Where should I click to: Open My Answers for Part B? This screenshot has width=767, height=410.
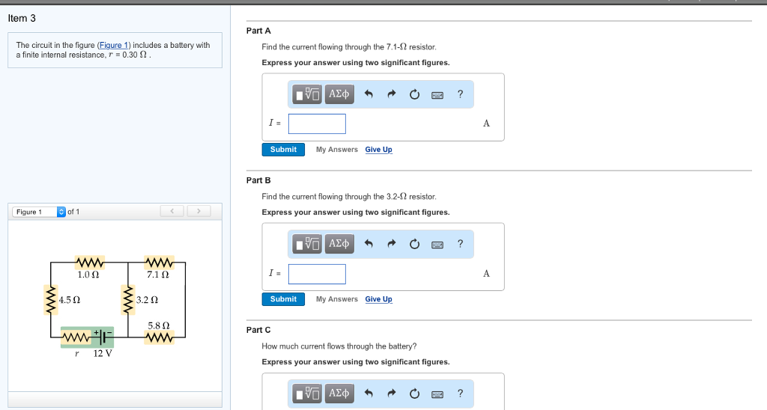click(x=337, y=299)
